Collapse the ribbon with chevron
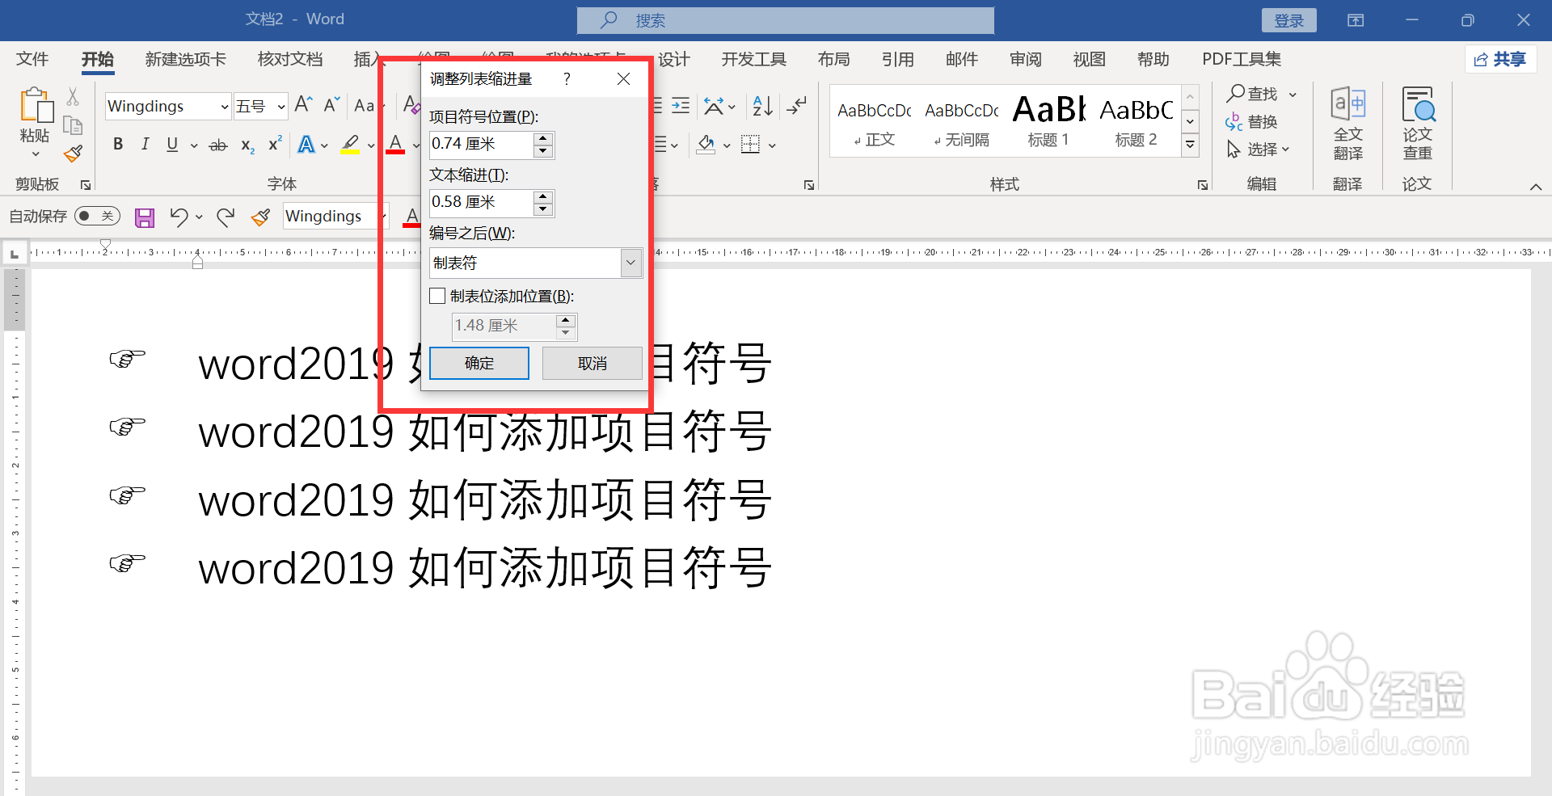This screenshot has width=1552, height=796. pos(1536,187)
